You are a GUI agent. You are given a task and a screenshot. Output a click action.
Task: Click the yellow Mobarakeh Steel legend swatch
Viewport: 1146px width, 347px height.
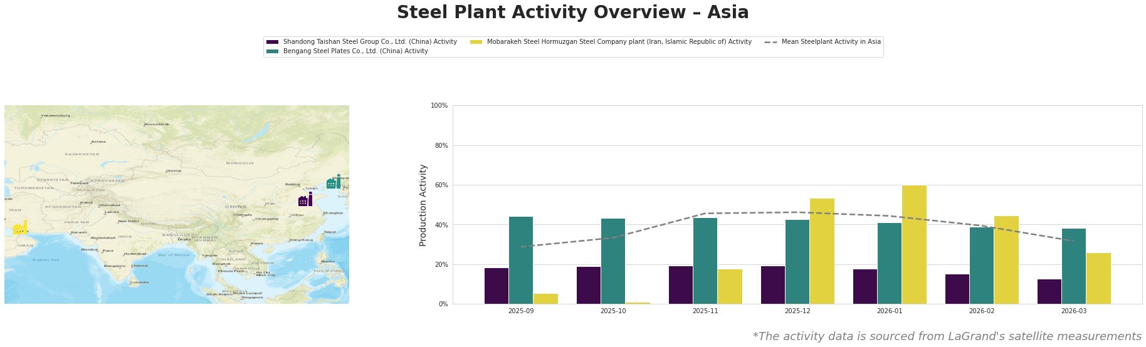pyautogui.click(x=476, y=42)
